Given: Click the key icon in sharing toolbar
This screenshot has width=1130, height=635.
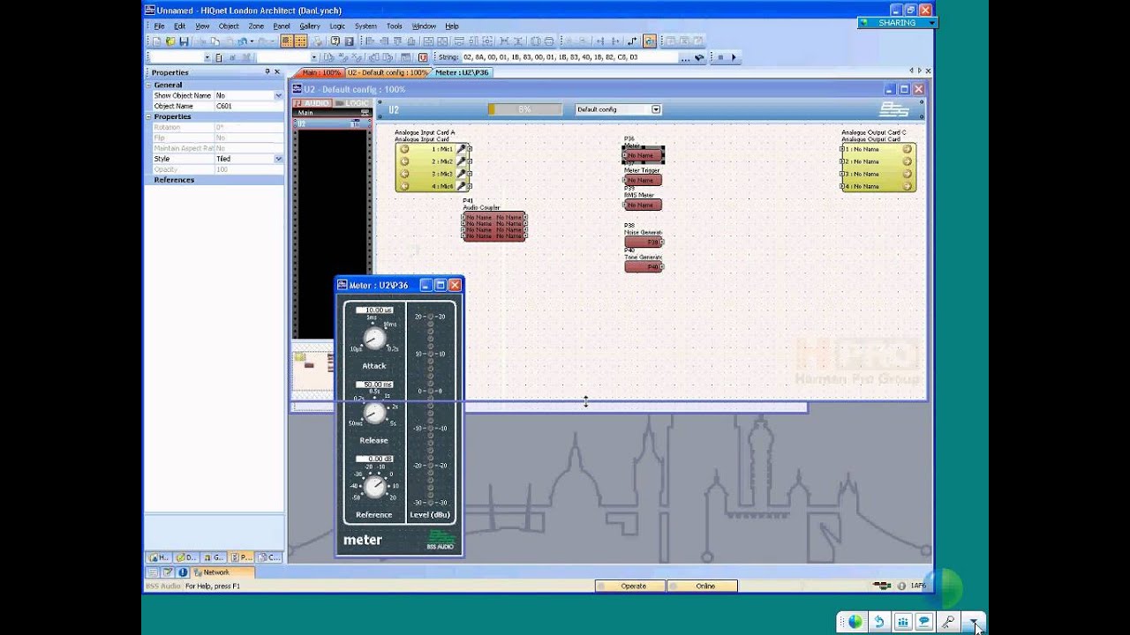Looking at the screenshot, I should pyautogui.click(x=948, y=622).
